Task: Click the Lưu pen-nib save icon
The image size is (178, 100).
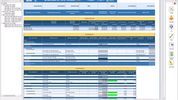Action: click(x=171, y=27)
